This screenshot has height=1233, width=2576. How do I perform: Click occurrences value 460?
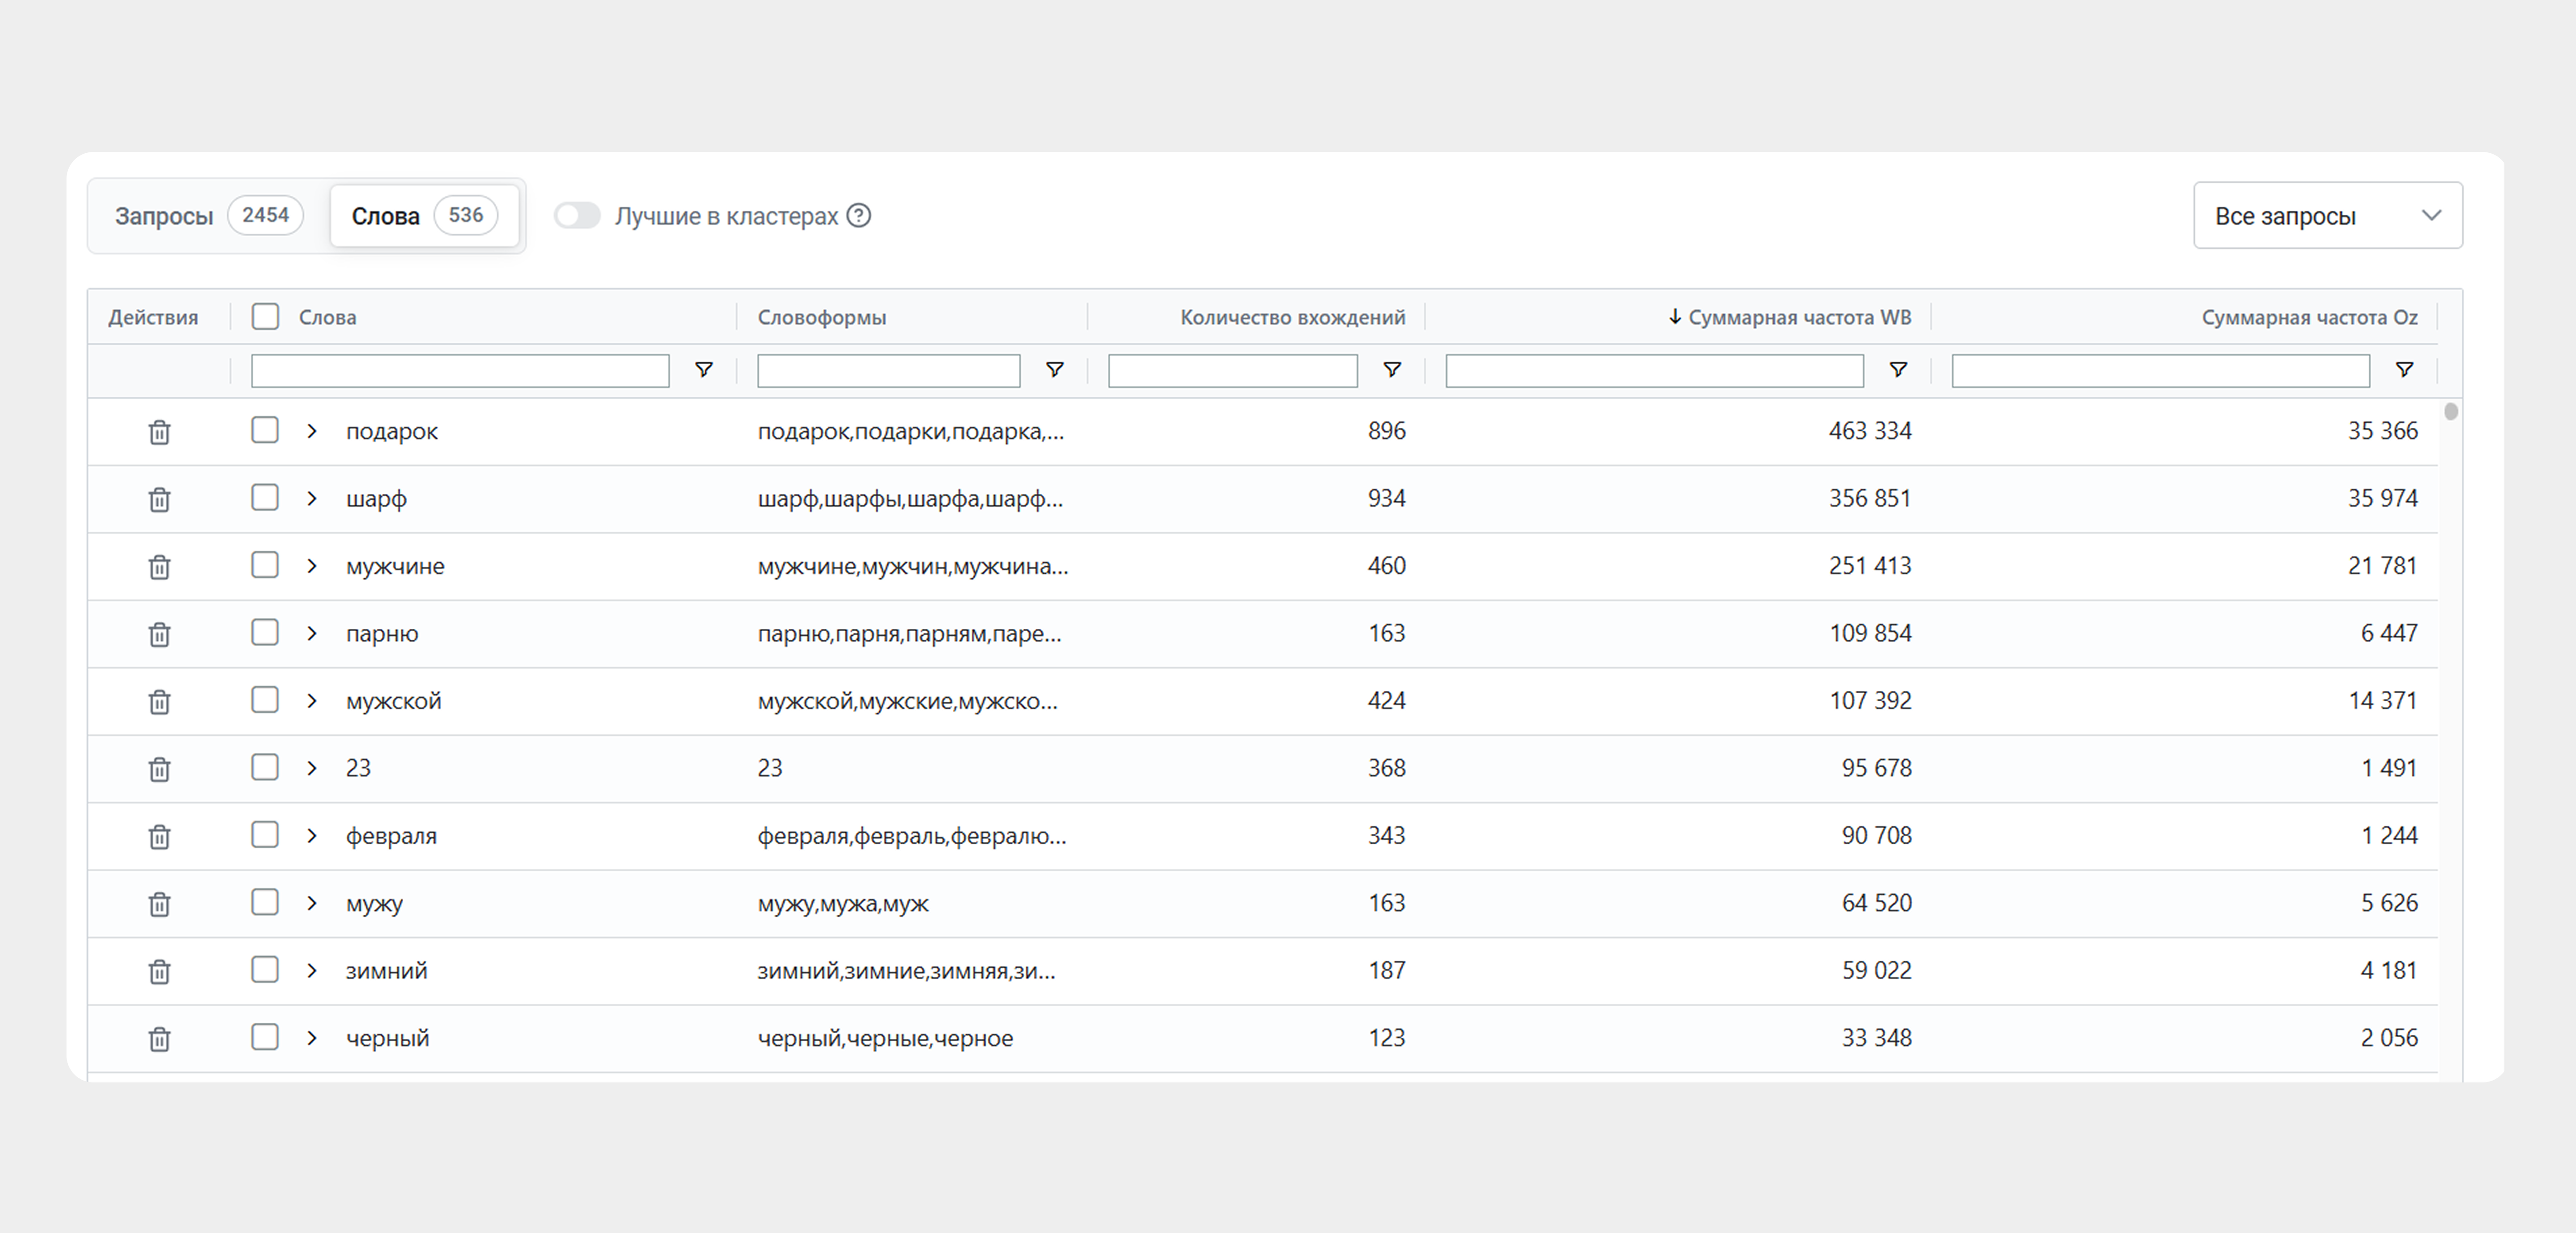[1386, 566]
